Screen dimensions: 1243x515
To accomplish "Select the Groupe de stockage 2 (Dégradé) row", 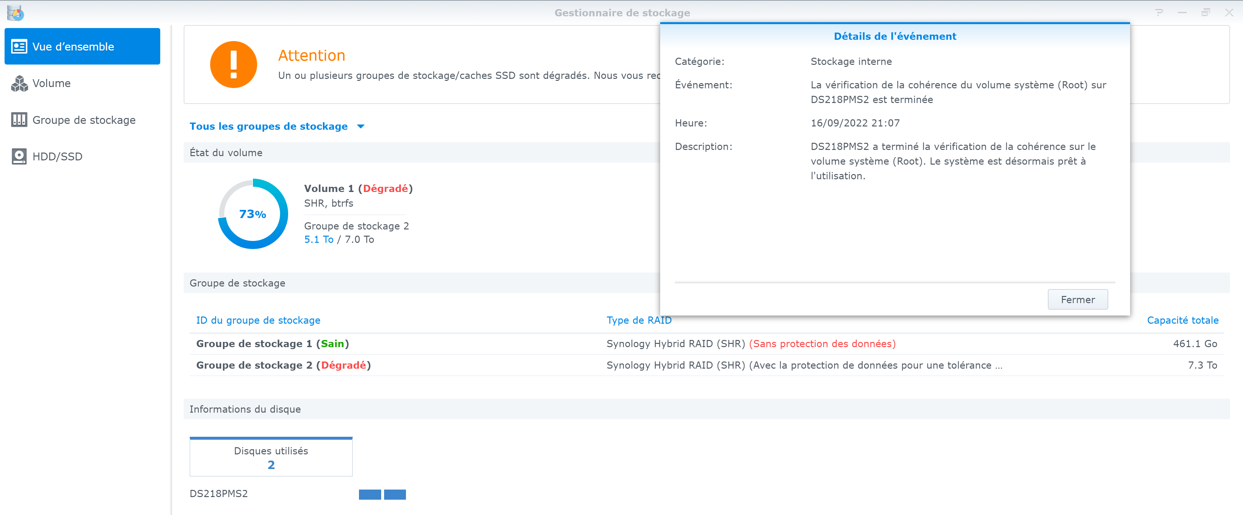I will (x=707, y=365).
